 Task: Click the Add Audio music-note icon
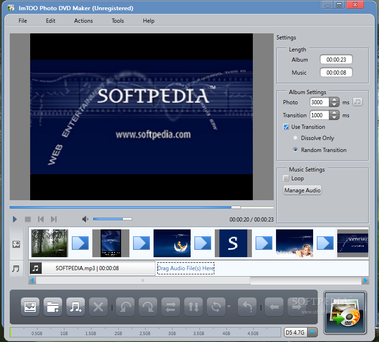pyautogui.click(x=76, y=307)
